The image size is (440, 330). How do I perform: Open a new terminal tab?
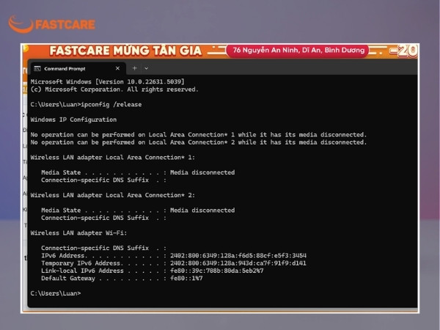[x=135, y=68]
